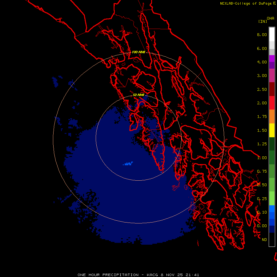Select the 0.50 legend value
The image size is (277, 277).
click(262, 185)
